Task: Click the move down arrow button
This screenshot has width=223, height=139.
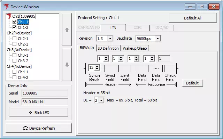Action: point(67,65)
